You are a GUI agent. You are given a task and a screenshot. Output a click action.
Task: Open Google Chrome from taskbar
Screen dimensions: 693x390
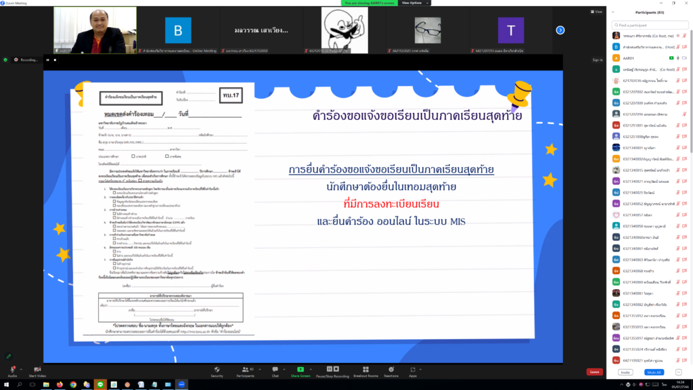pyautogui.click(x=73, y=385)
